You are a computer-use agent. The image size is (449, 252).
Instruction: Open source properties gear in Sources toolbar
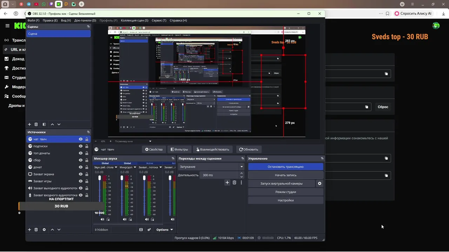(x=44, y=230)
